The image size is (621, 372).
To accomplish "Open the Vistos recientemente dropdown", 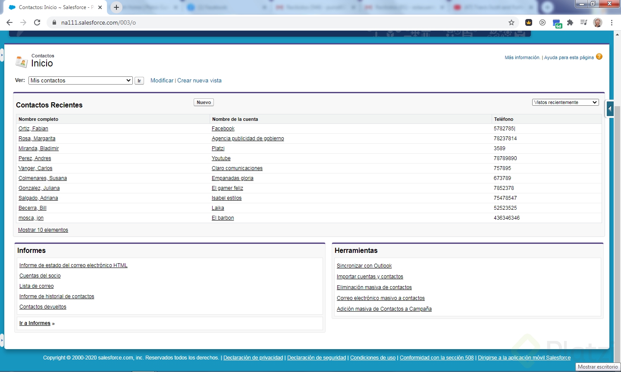I will tap(565, 102).
